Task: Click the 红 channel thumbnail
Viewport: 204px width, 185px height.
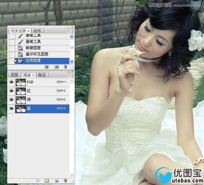Action: click(x=21, y=91)
